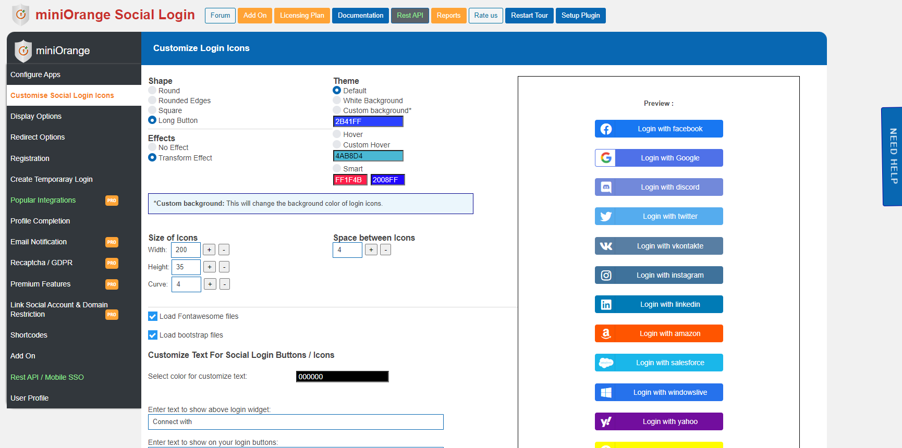Open Create Temporaray Login sidebar item
The width and height of the screenshot is (902, 448).
point(74,179)
